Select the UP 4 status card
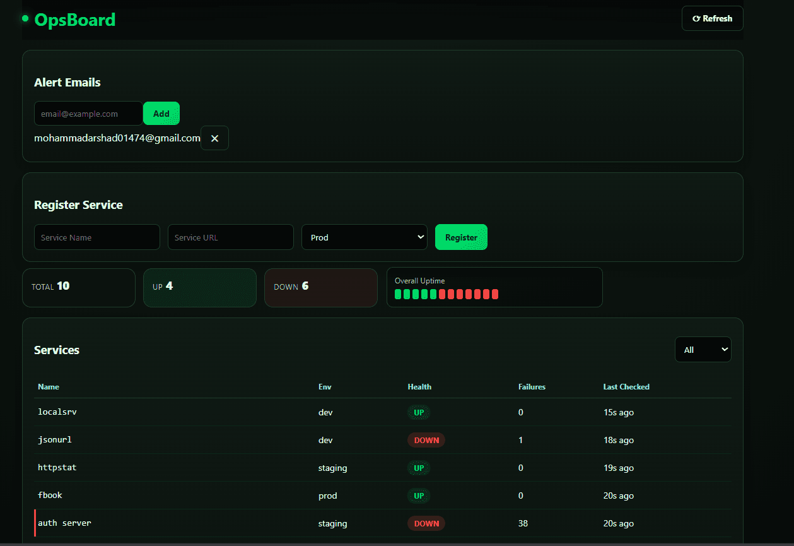794x546 pixels. [x=199, y=287]
